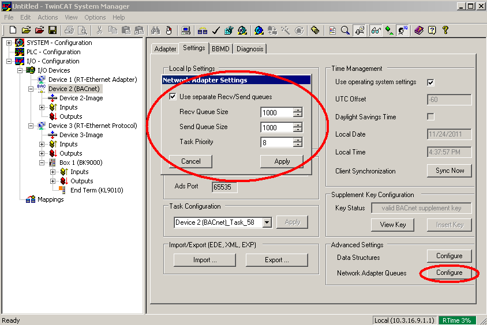Switch to the Adapter tab
The width and height of the screenshot is (487, 325).
(x=165, y=49)
